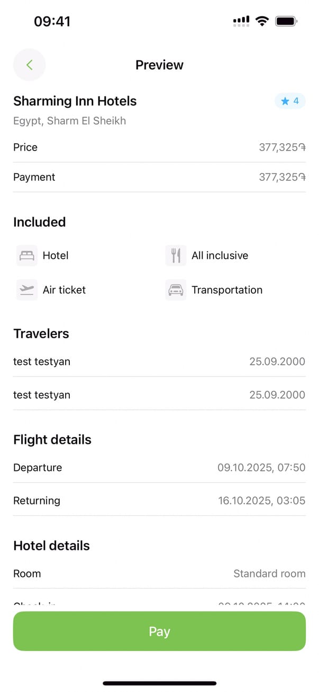The image size is (319, 692).
Task: Select the Returning flight row
Action: pyautogui.click(x=159, y=501)
